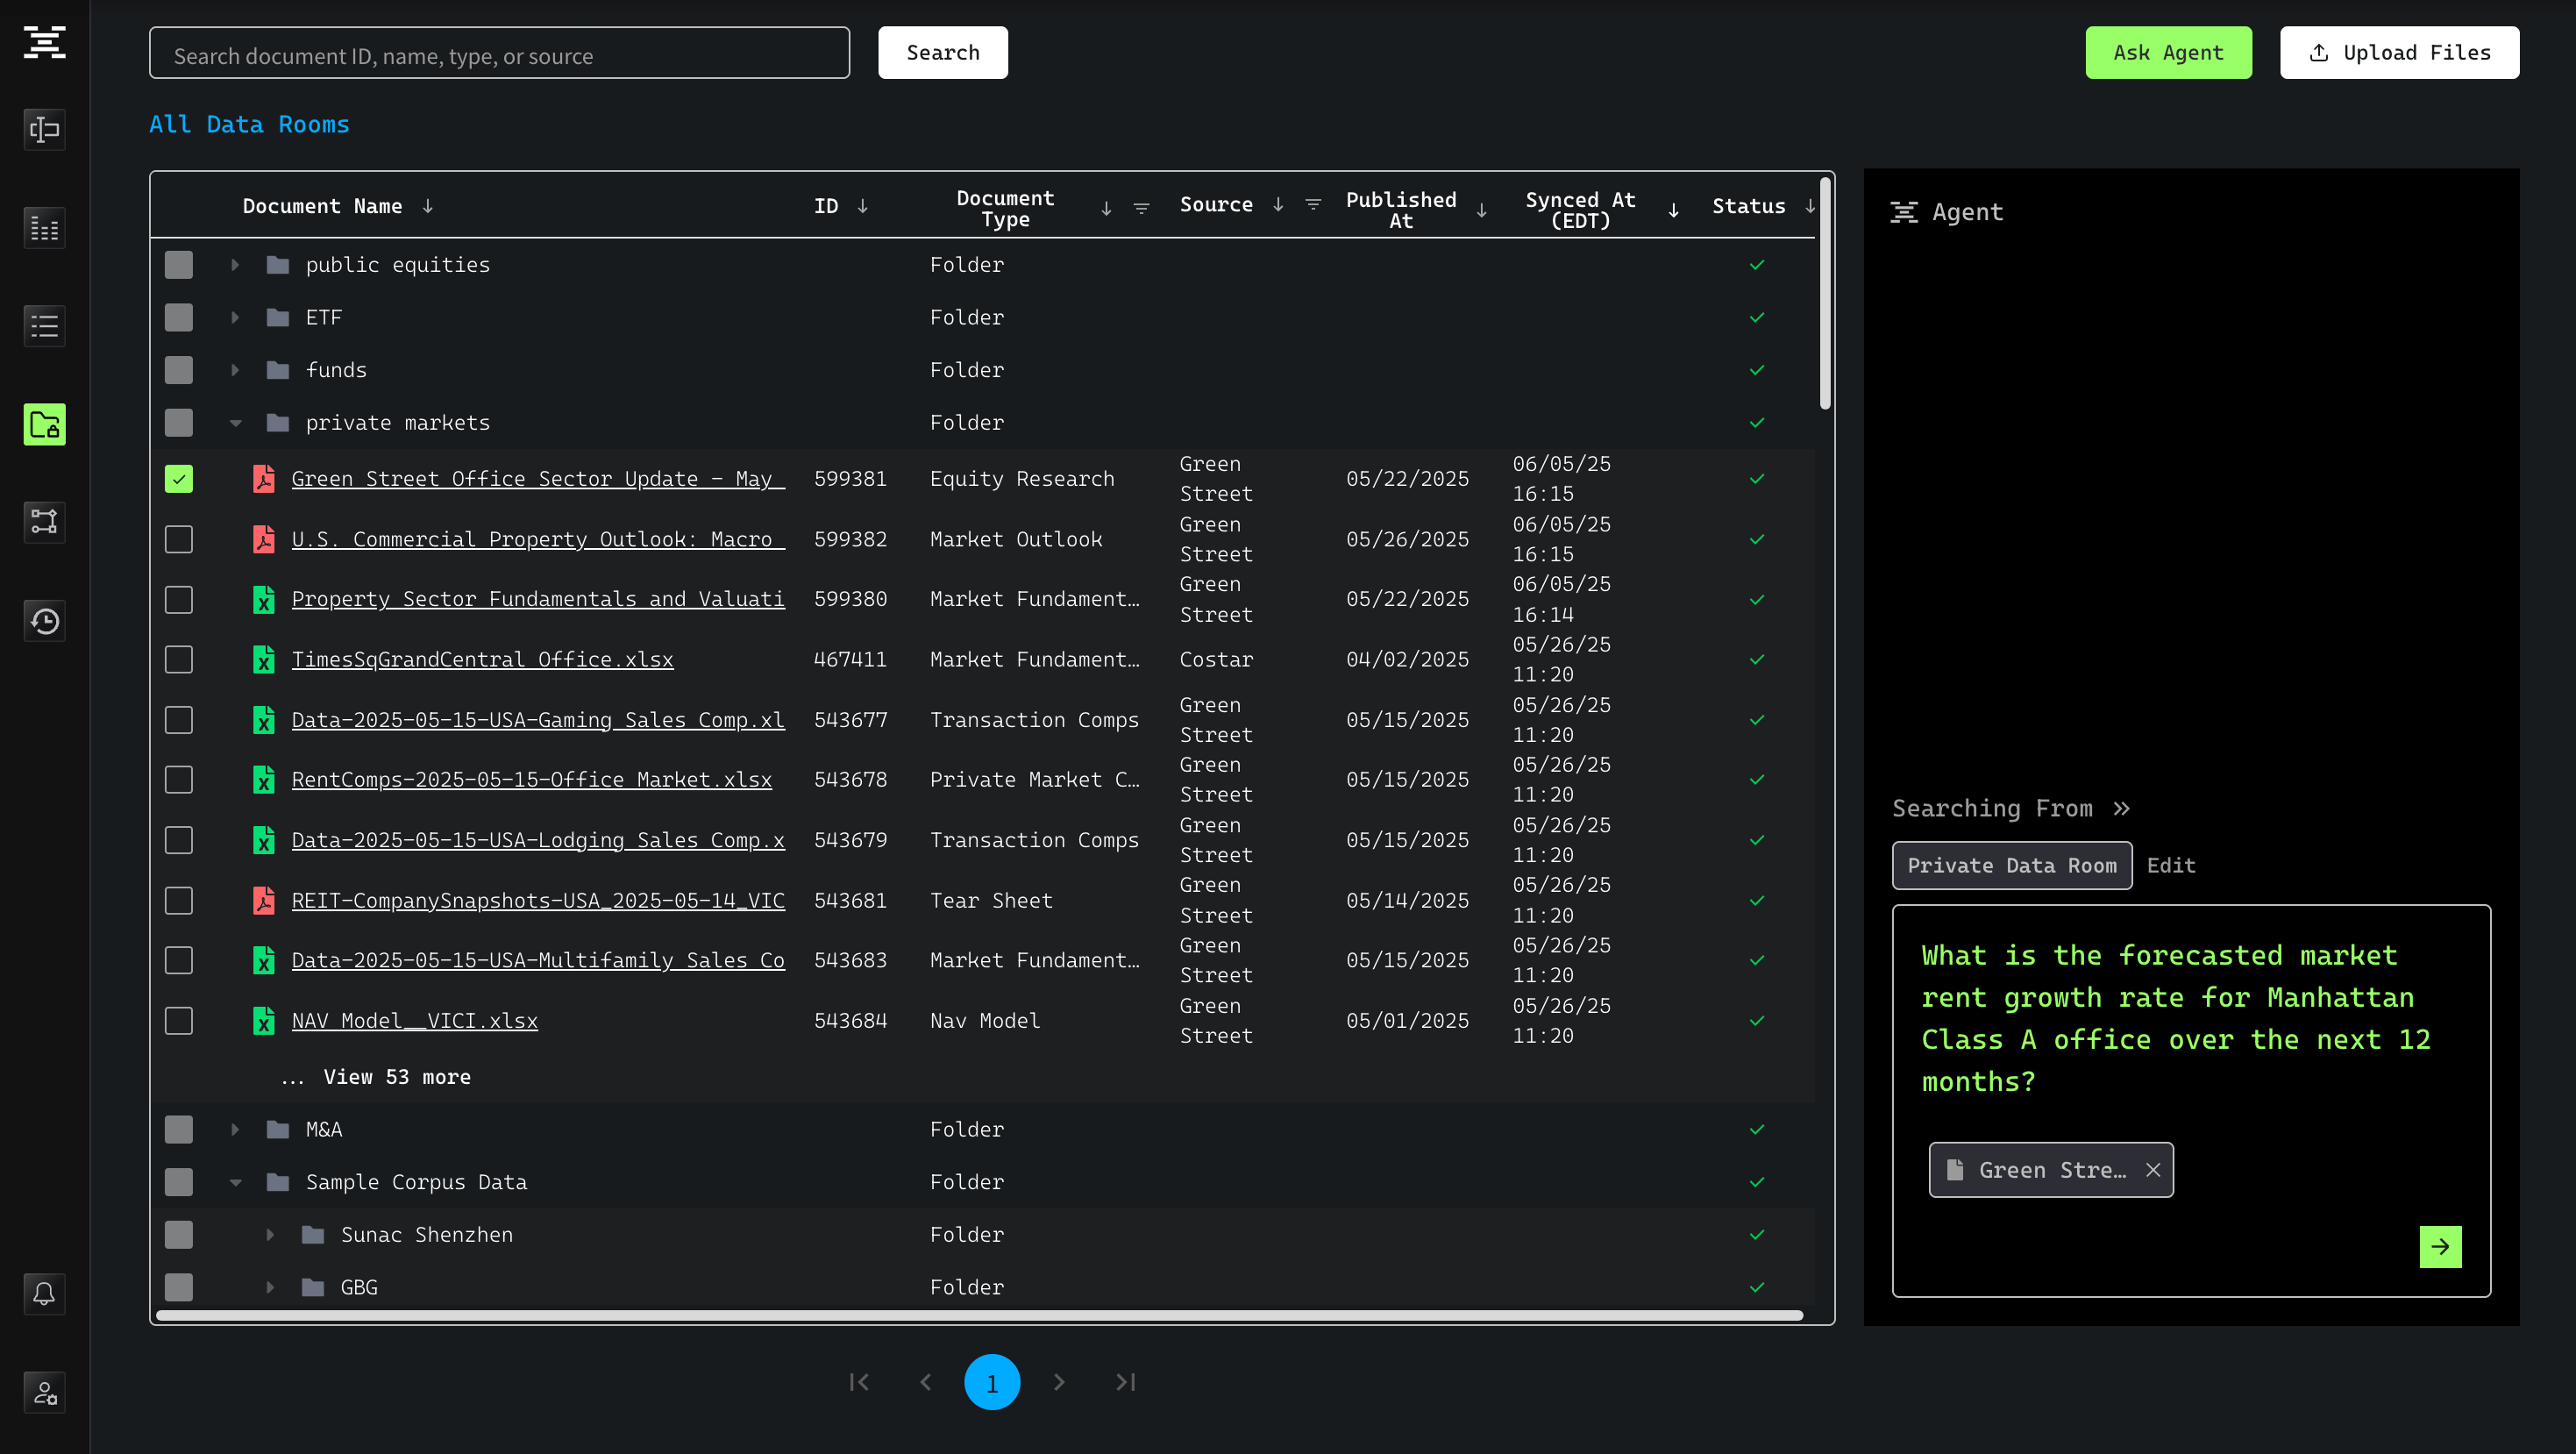The height and width of the screenshot is (1454, 2576).
Task: Expand the public equities folder
Action: point(235,265)
